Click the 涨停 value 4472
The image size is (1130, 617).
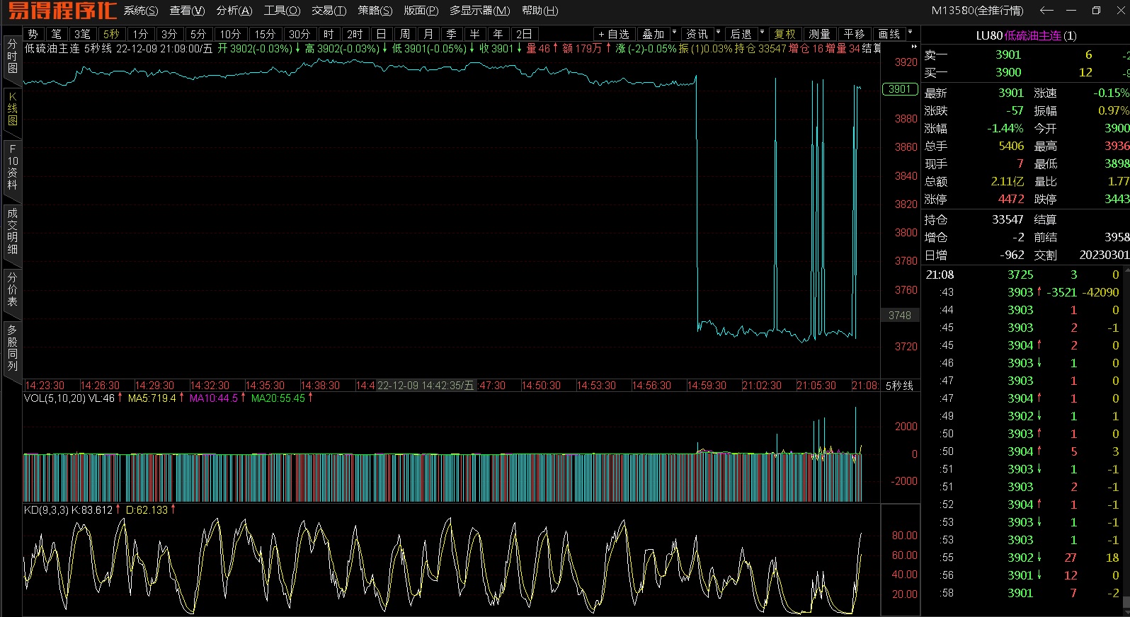[1011, 200]
